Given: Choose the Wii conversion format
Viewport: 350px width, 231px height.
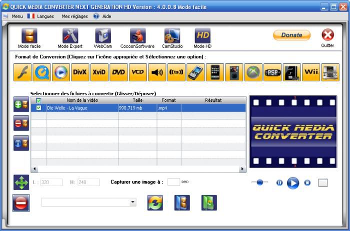Looking at the screenshot, I should click(x=311, y=72).
